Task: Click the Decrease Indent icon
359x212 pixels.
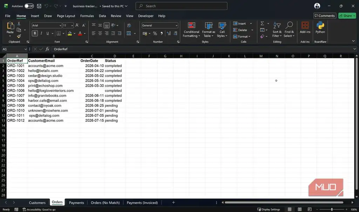Action: [113, 33]
